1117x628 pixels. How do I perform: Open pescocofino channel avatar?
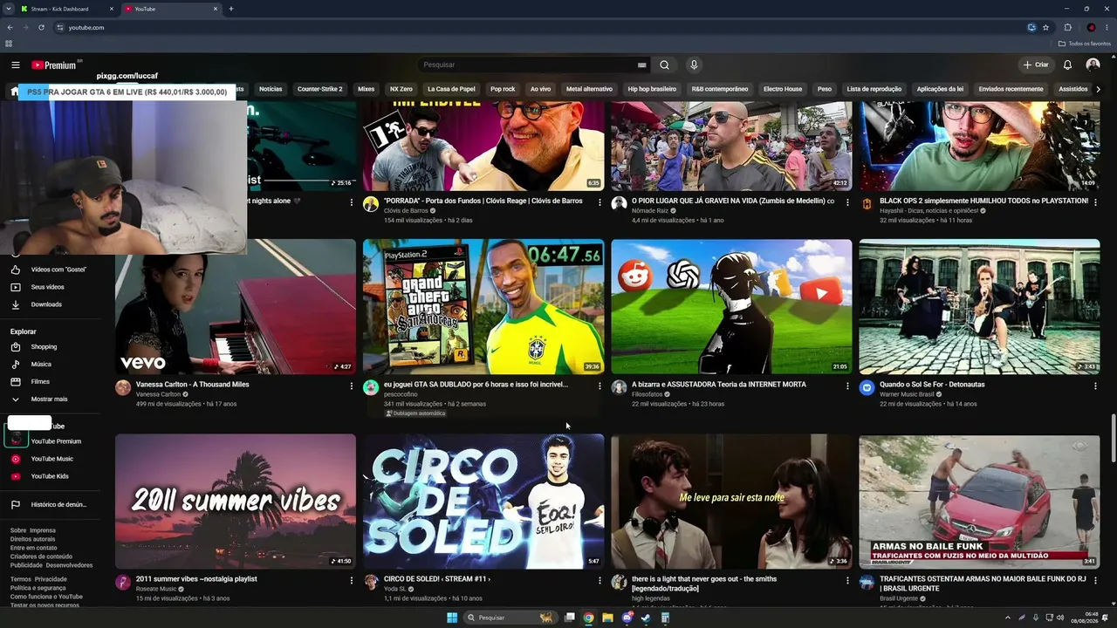pos(371,387)
